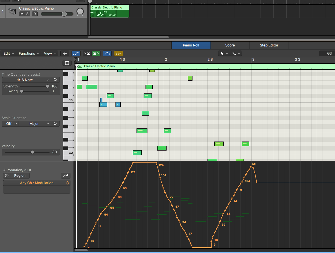This screenshot has height=253, width=335.
Task: Toggle the collapse mode icon in Piano Roll toolbar
Action: (x=65, y=53)
